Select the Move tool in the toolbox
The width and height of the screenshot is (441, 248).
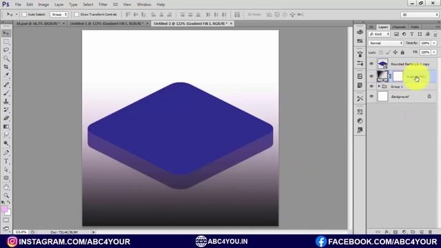click(x=6, y=33)
